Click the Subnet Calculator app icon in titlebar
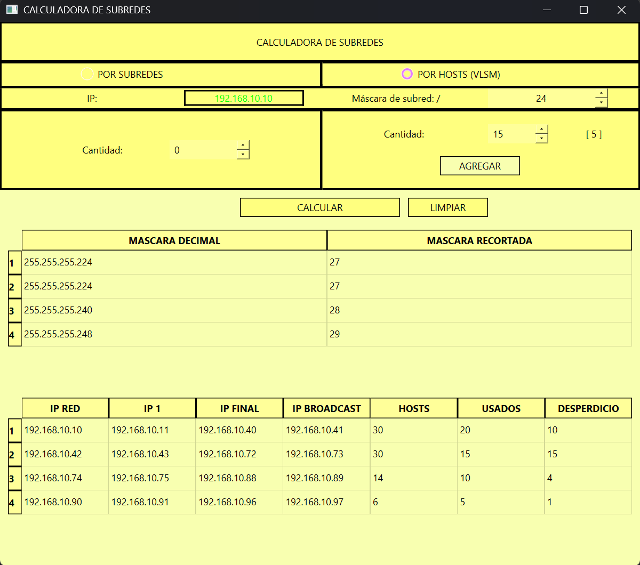Screen dimensions: 640x565 [x=12, y=10]
